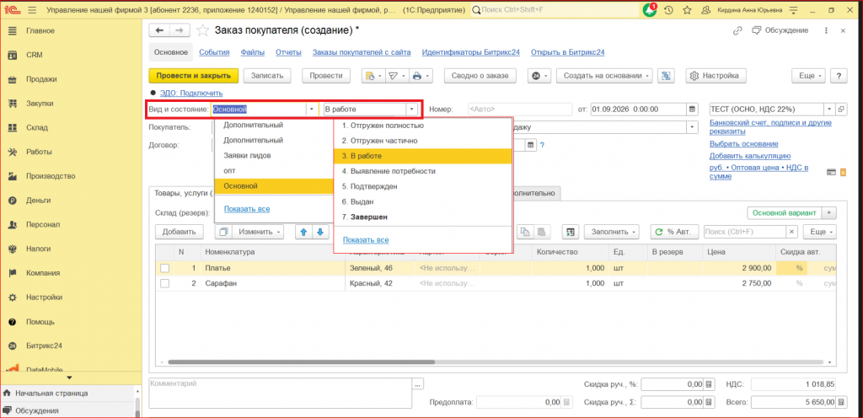The width and height of the screenshot is (863, 418).
Task: Open the Еще menu in table toolbar
Action: (x=819, y=232)
